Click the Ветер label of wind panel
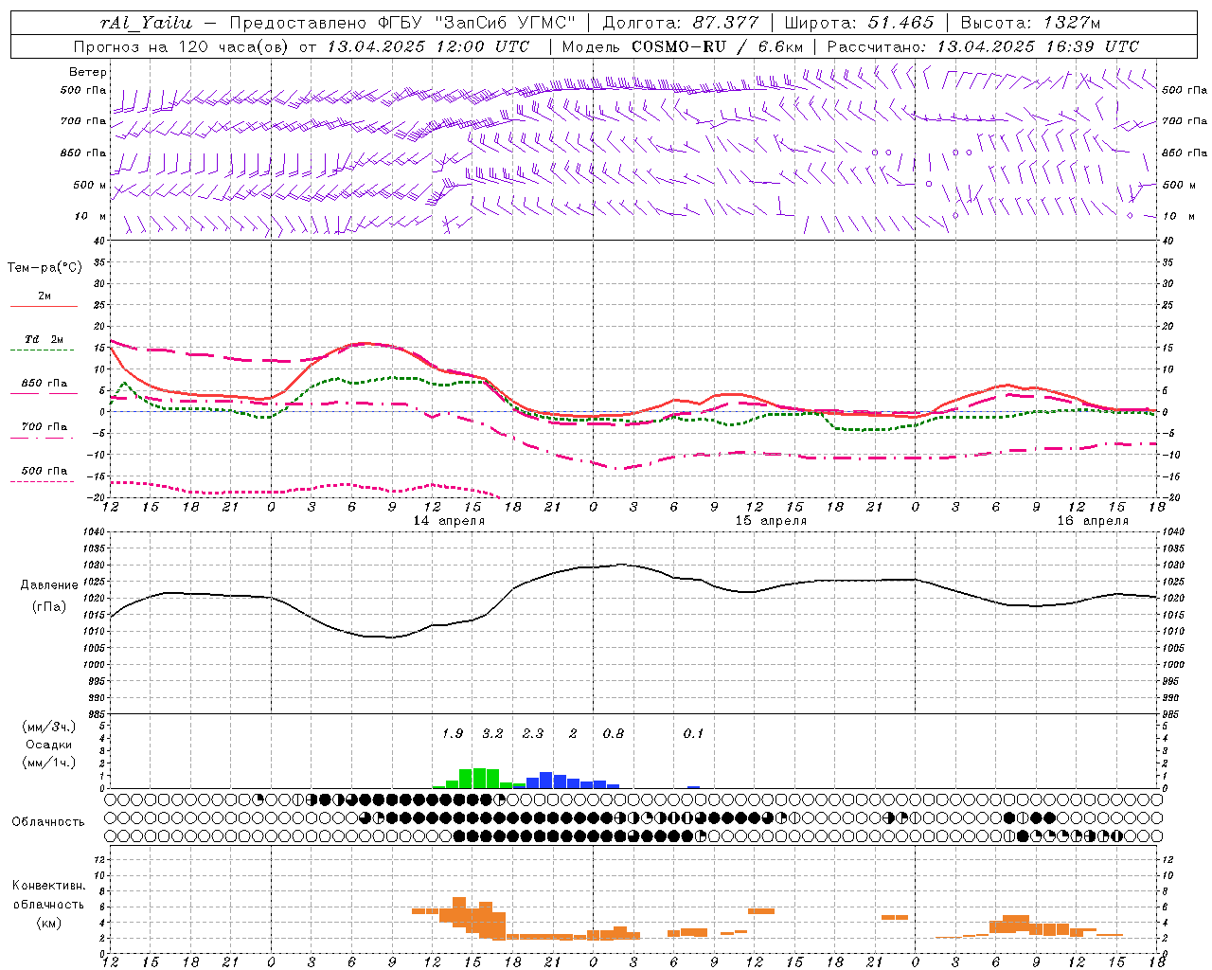The width and height of the screenshot is (1212, 970). pyautogui.click(x=88, y=72)
